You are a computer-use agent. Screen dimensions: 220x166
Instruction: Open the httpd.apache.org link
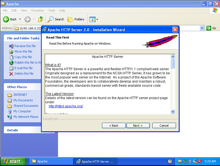[x=66, y=106]
